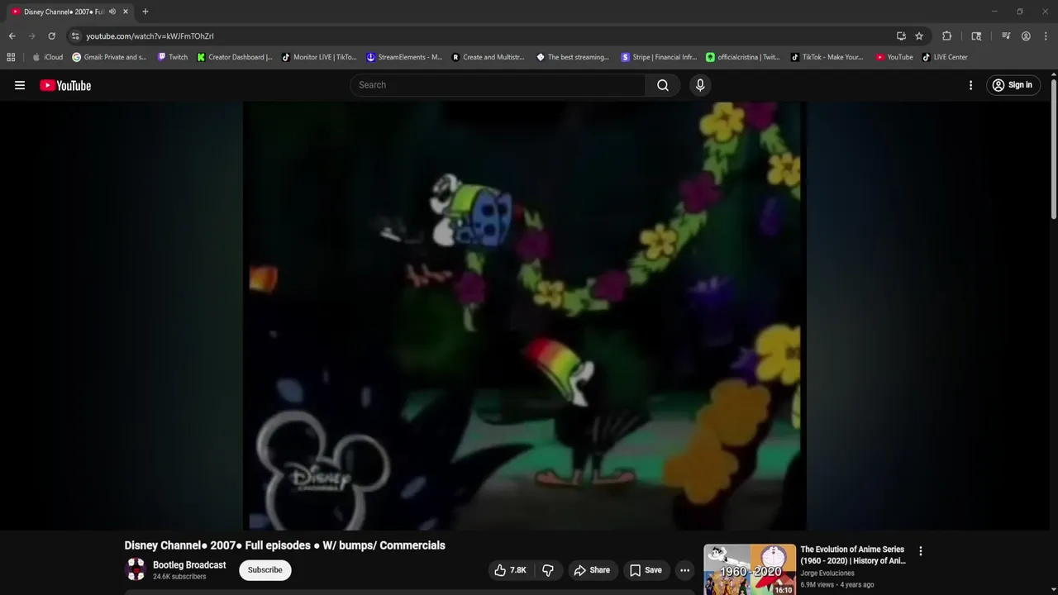Viewport: 1058px width, 595px height.
Task: Click the video title Disney Channel 2007
Action: [285, 545]
